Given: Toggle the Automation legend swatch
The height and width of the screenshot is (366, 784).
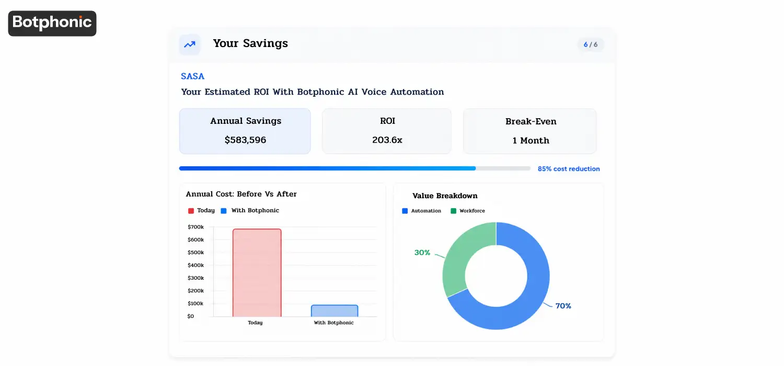Looking at the screenshot, I should (x=405, y=211).
